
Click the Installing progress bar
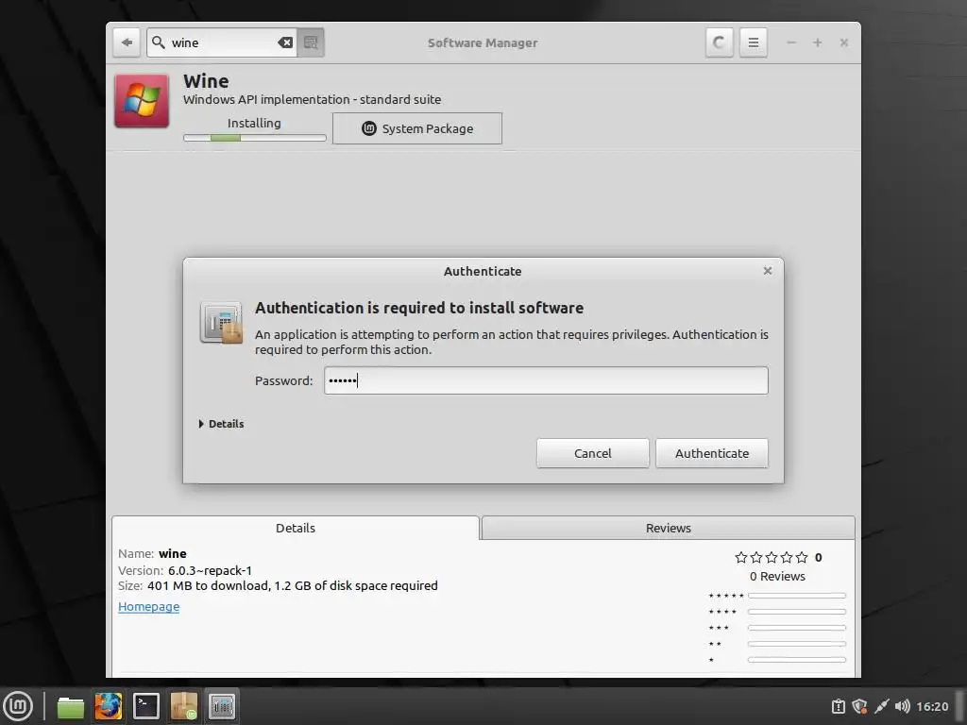(x=255, y=138)
